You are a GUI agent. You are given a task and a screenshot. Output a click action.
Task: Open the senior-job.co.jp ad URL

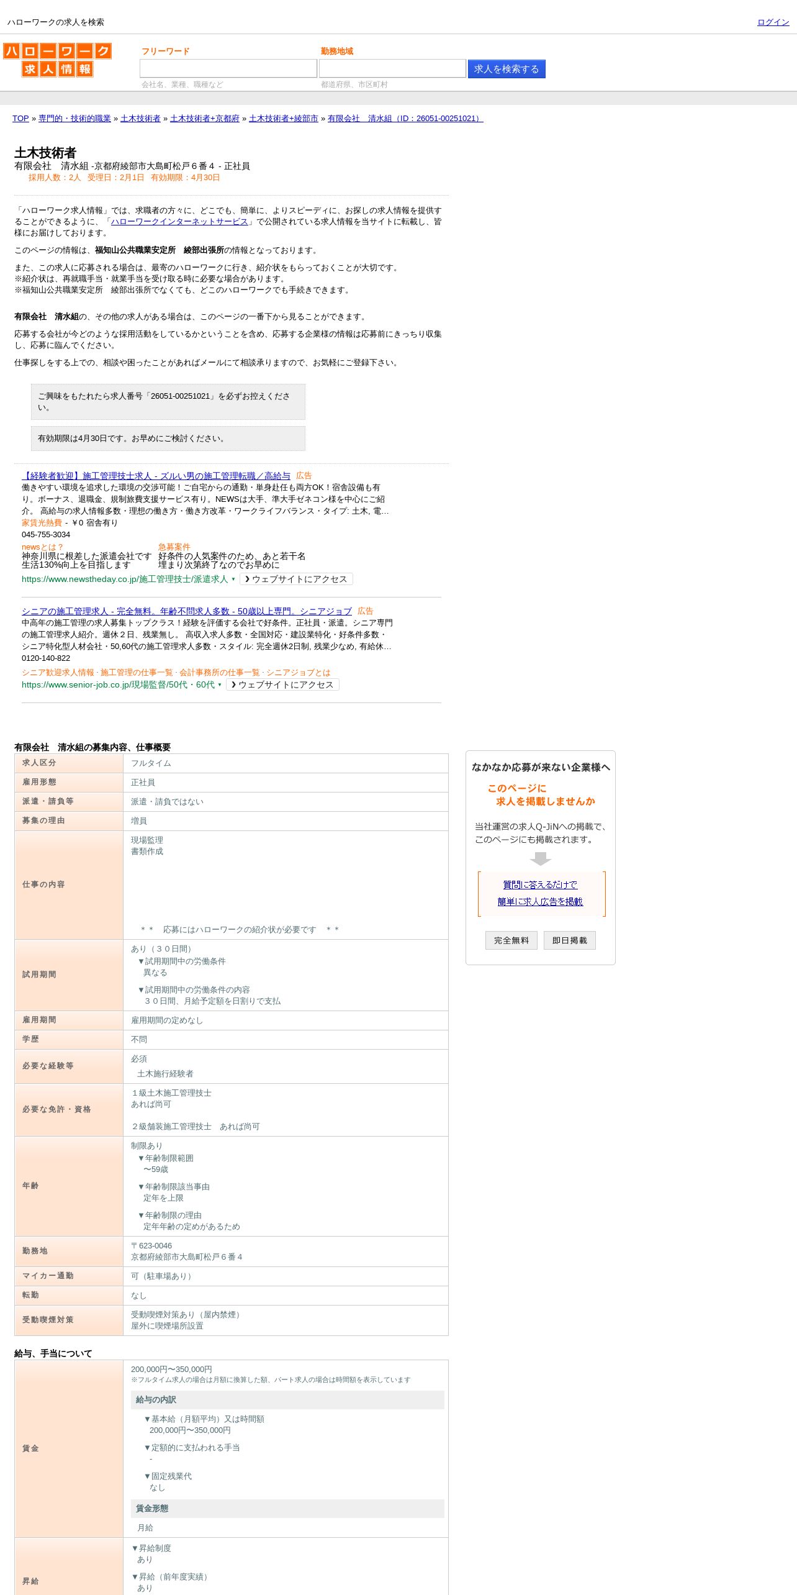click(x=118, y=685)
